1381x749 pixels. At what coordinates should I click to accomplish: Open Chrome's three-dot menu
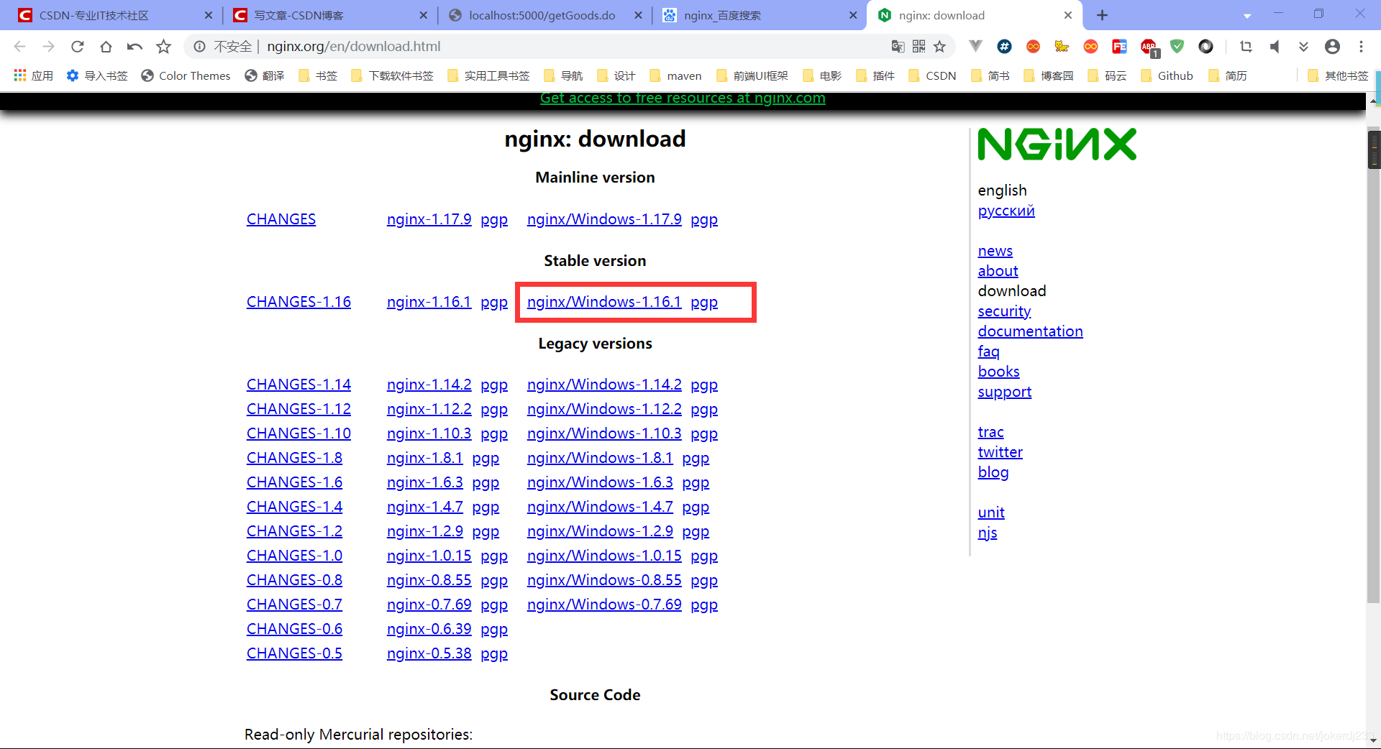[1361, 47]
